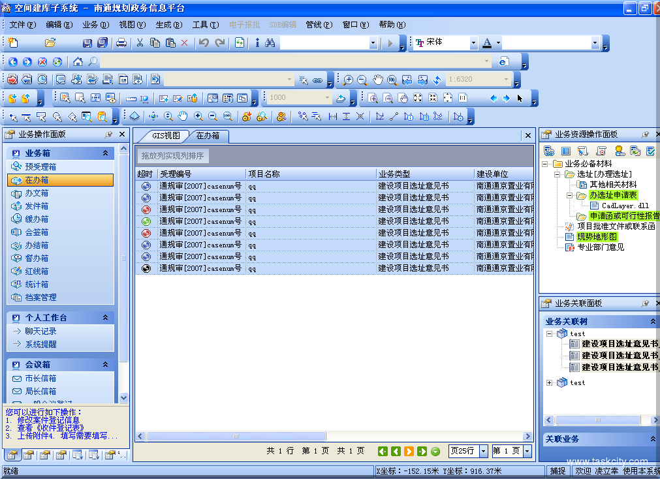Viewport: 660px width, 479px height.
Task: Open the 页25行 page size dropdown
Action: coord(467,451)
